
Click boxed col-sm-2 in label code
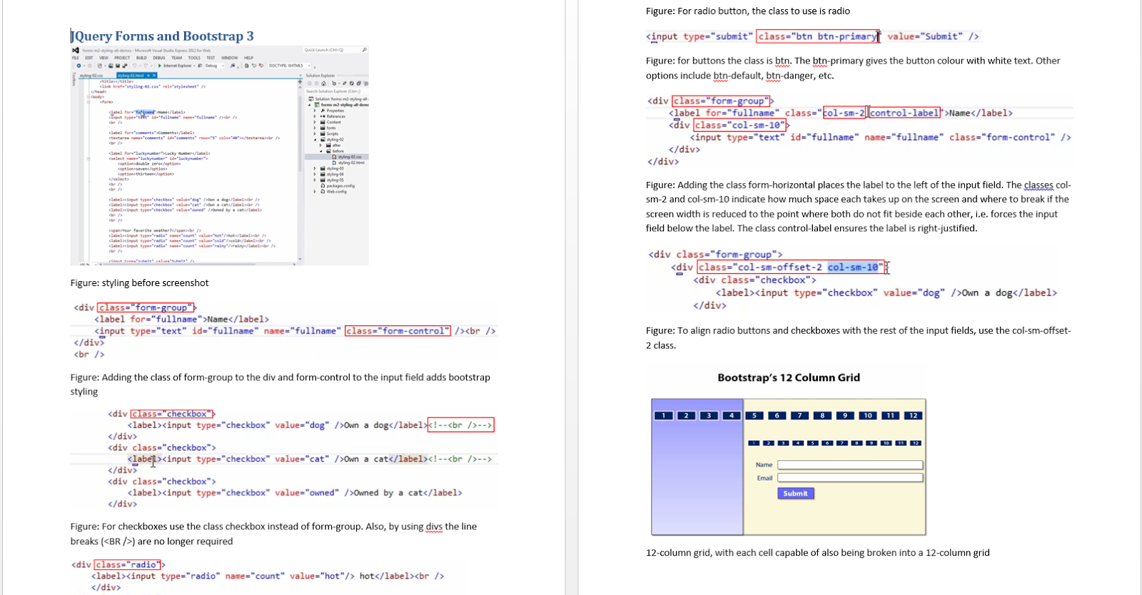coord(844,113)
